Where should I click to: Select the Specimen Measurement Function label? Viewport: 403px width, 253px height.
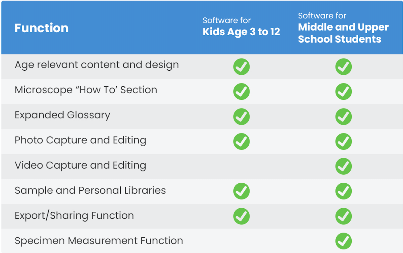click(99, 241)
